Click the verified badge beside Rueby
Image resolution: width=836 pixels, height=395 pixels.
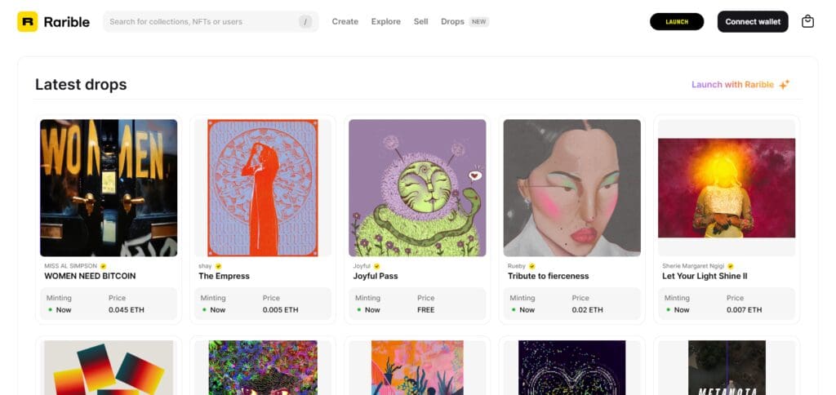click(x=531, y=266)
